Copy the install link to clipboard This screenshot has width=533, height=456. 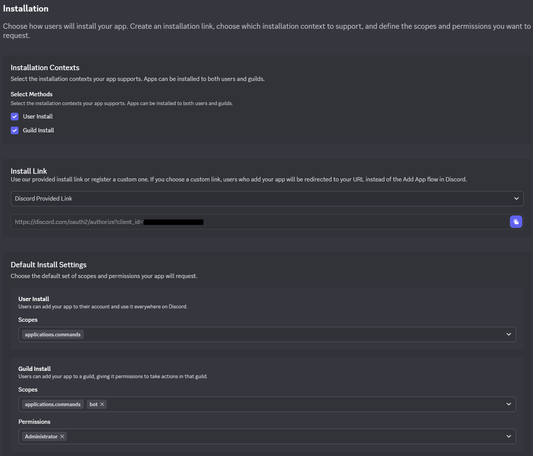tap(516, 222)
